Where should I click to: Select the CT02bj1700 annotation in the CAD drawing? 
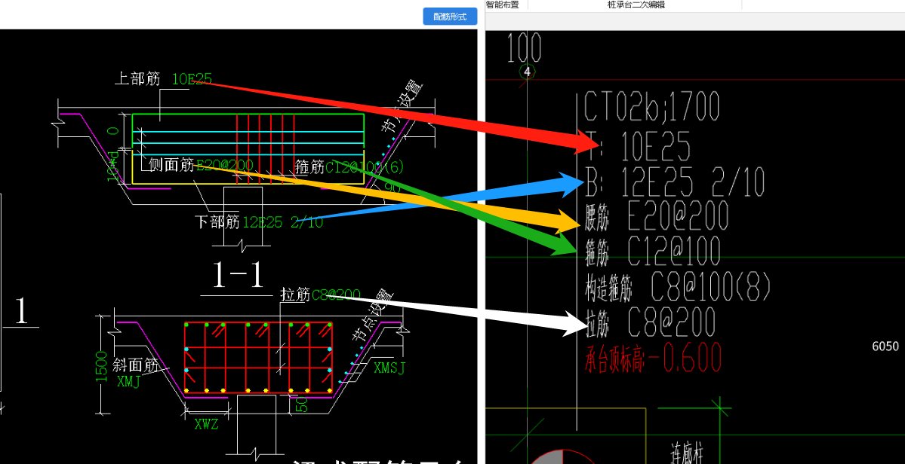tap(651, 106)
